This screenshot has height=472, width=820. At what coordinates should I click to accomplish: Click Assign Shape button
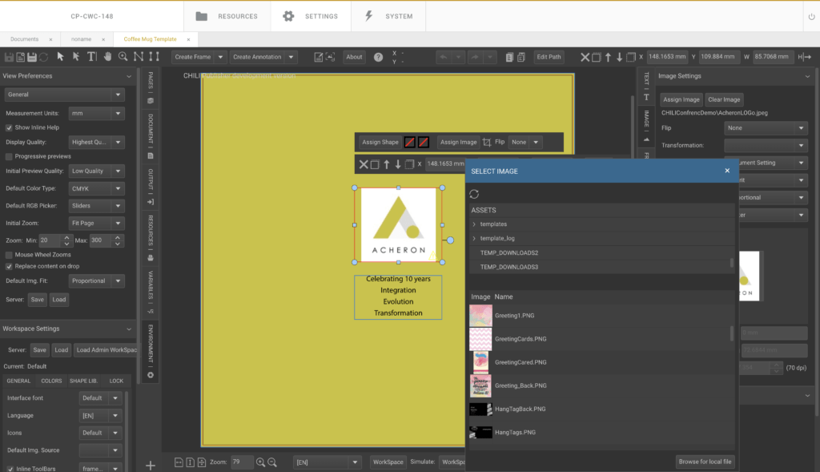(x=380, y=142)
